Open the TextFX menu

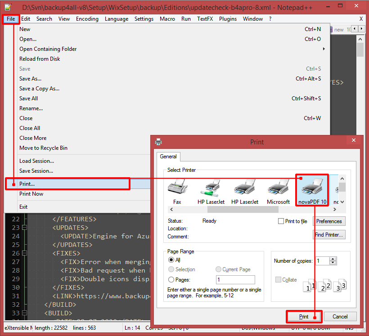coord(205,19)
